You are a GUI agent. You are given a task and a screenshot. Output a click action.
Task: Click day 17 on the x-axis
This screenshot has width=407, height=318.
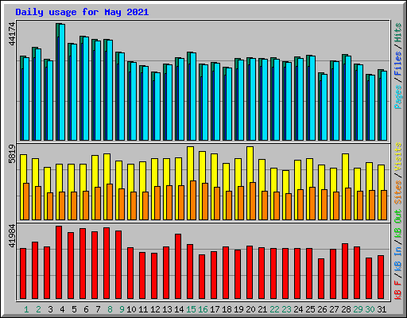coord(215,309)
